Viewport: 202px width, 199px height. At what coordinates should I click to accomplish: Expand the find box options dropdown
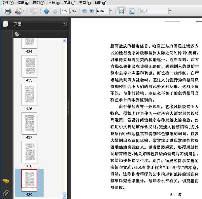[170, 11]
